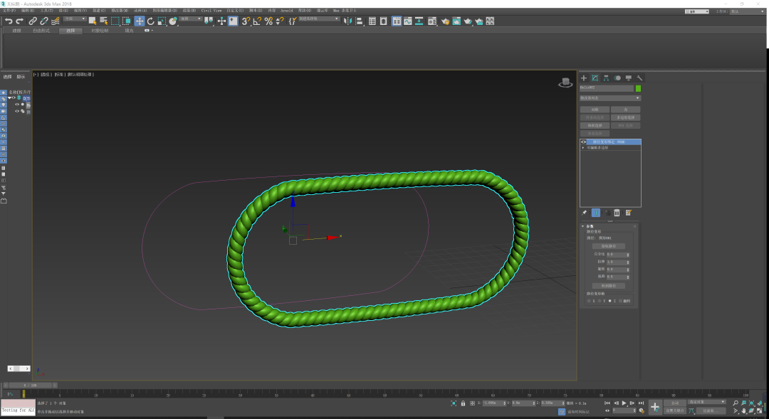Click the green object color swatch

(638, 88)
